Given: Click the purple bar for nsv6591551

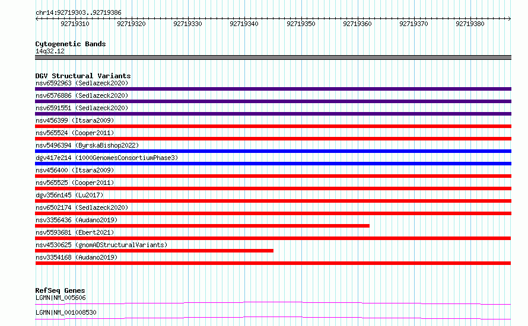Looking at the screenshot, I should pyautogui.click(x=273, y=114).
